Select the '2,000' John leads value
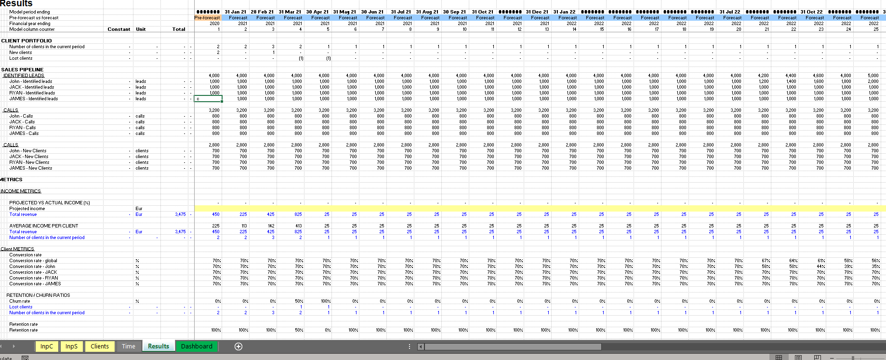886x360 pixels. (873, 81)
